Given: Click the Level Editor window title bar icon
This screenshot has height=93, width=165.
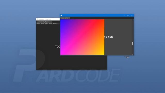Looking at the screenshot, I should [37, 19].
